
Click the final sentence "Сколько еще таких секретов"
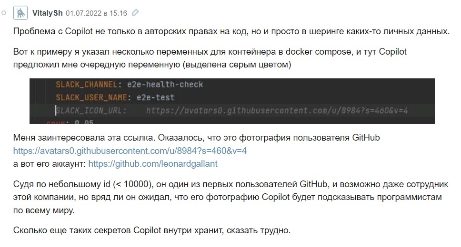[151, 231]
